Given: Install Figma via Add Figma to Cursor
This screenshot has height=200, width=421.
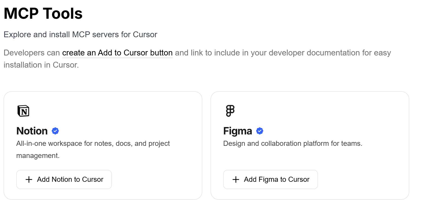Looking at the screenshot, I should (270, 179).
